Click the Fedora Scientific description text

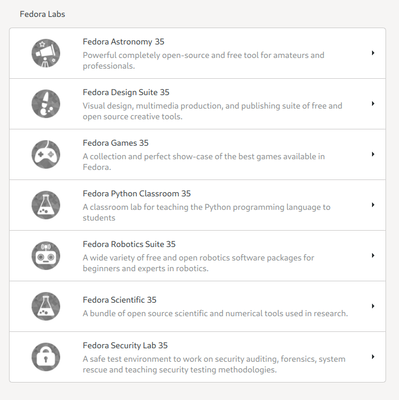(x=216, y=313)
